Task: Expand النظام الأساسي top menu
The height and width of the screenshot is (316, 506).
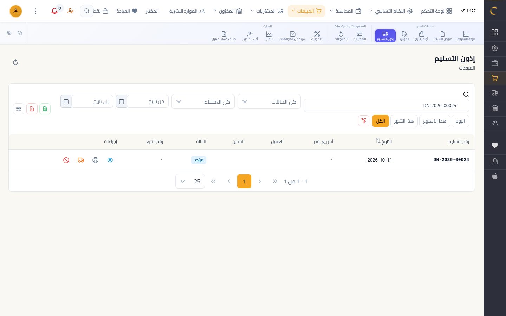Action: click(391, 11)
